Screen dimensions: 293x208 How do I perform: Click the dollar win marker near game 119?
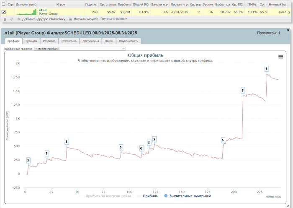click(149, 143)
